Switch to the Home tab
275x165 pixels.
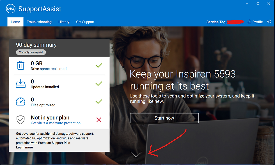pyautogui.click(x=15, y=22)
